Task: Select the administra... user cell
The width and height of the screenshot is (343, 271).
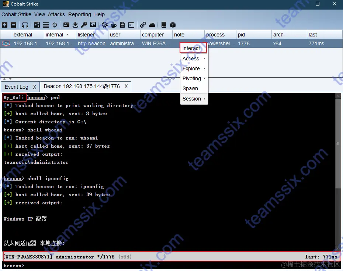Action: 124,43
